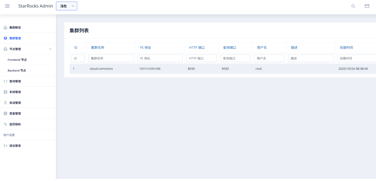The height and width of the screenshot is (181, 376).
Task: Click the search magnifier icon
Action: pos(353,6)
